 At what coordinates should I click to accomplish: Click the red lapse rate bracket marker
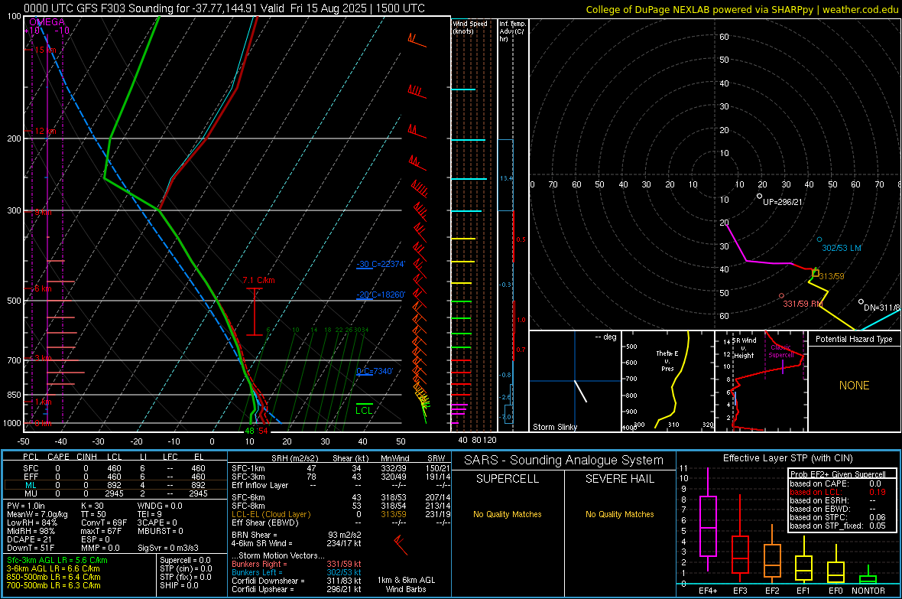(255, 311)
